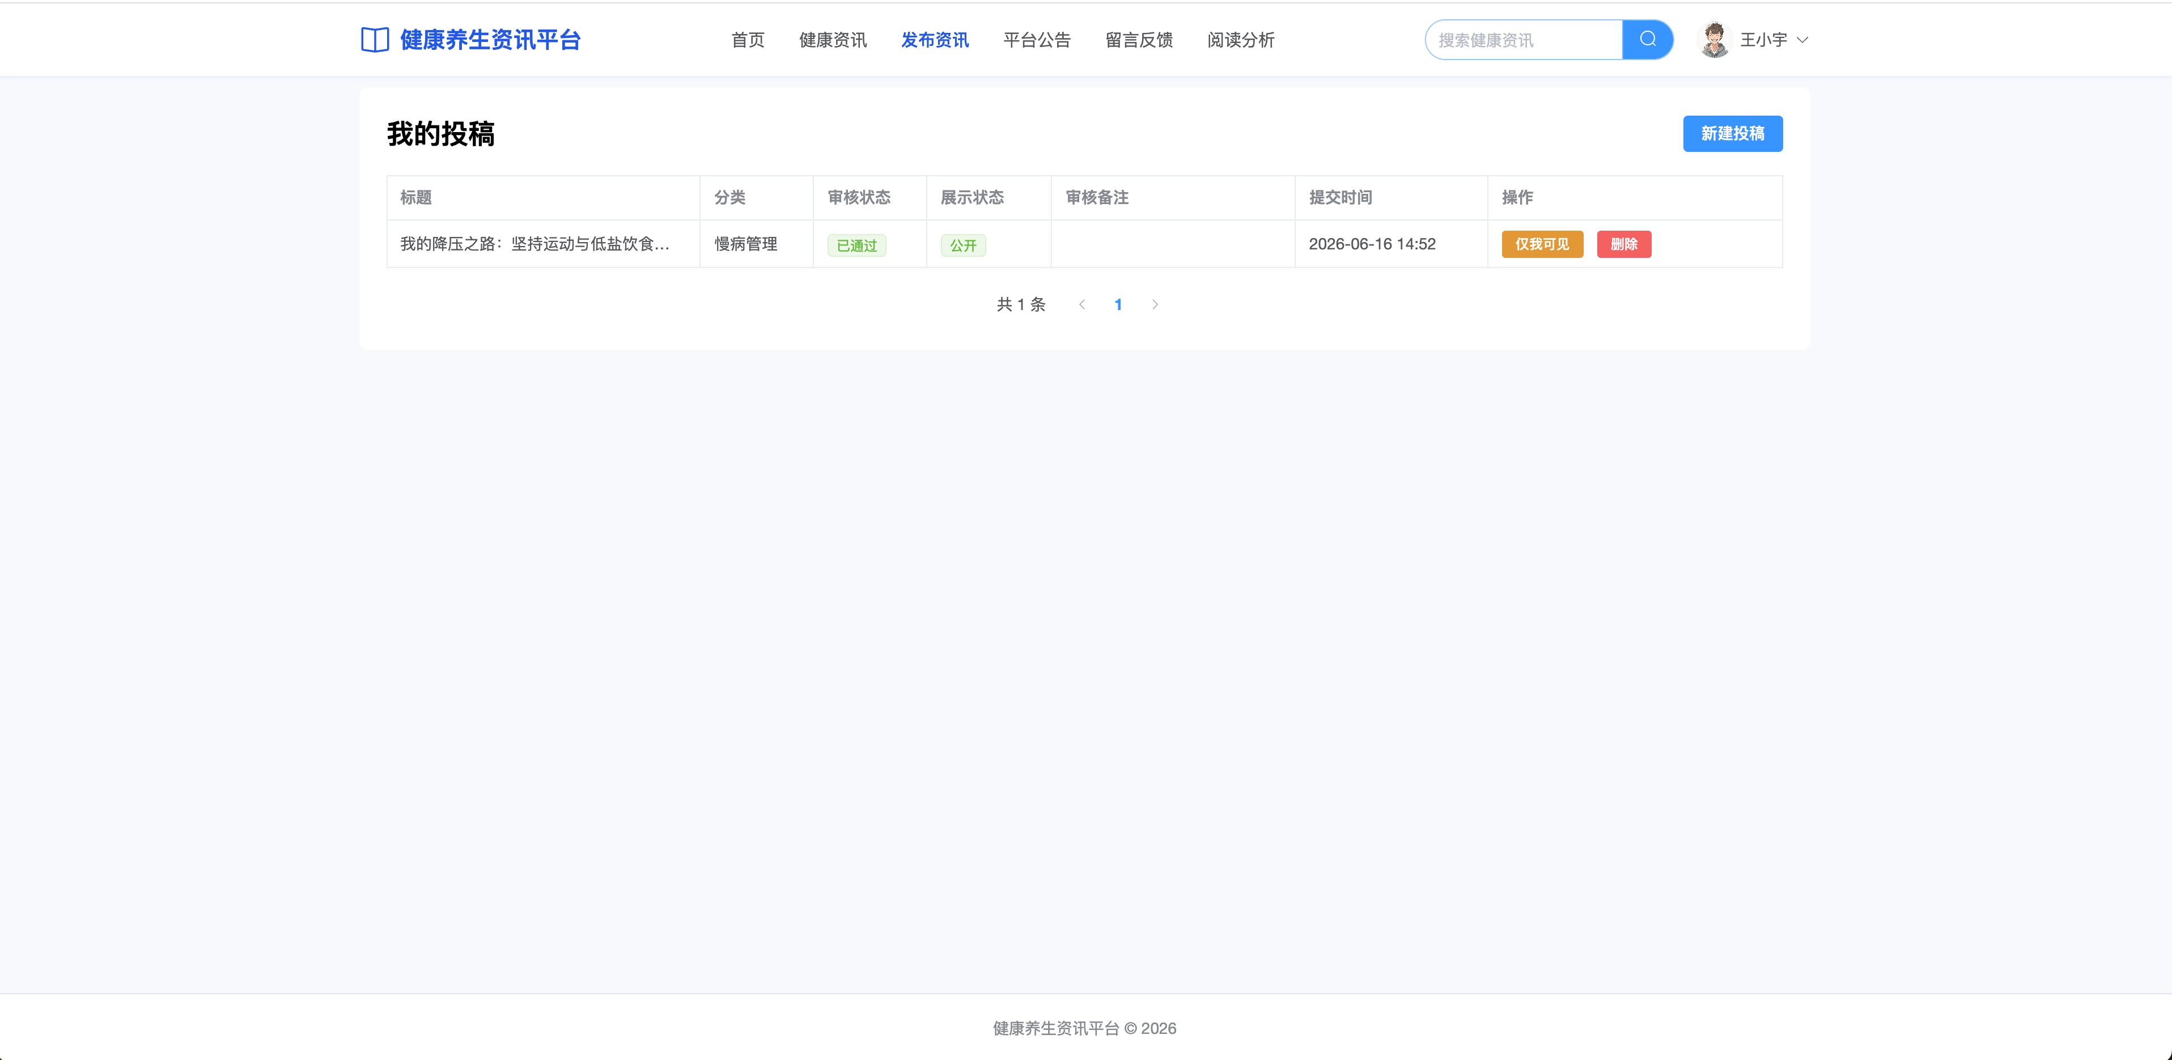Click the 我的投稿 page heading

coord(441,133)
